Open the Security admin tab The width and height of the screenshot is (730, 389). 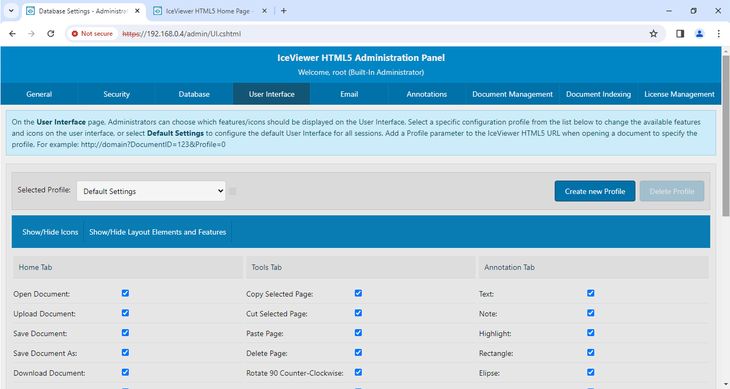[117, 94]
